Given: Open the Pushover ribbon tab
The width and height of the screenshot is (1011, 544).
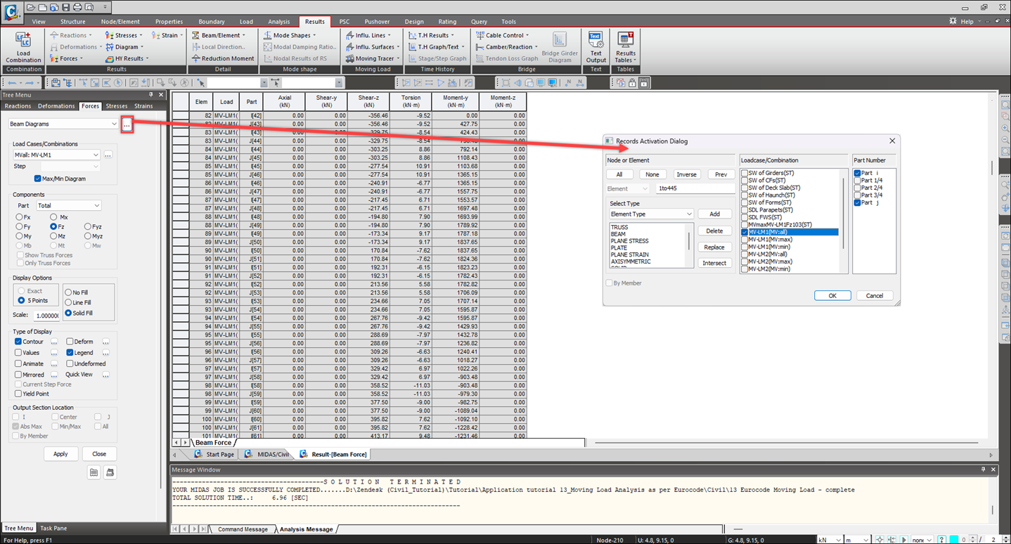Looking at the screenshot, I should (x=377, y=22).
